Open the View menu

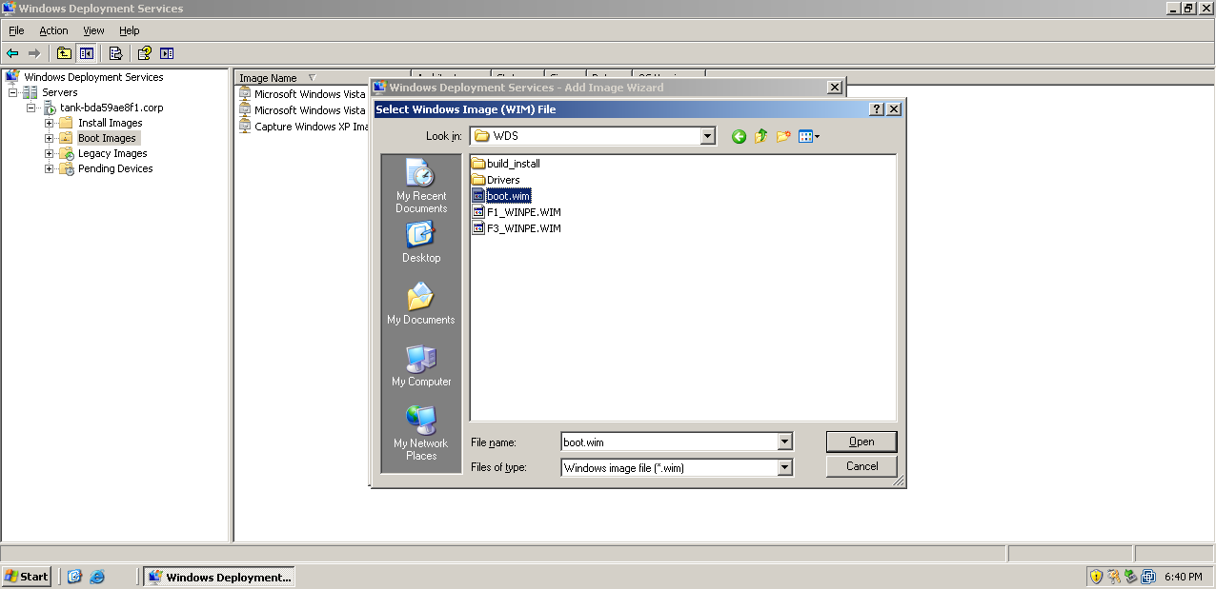(x=93, y=30)
